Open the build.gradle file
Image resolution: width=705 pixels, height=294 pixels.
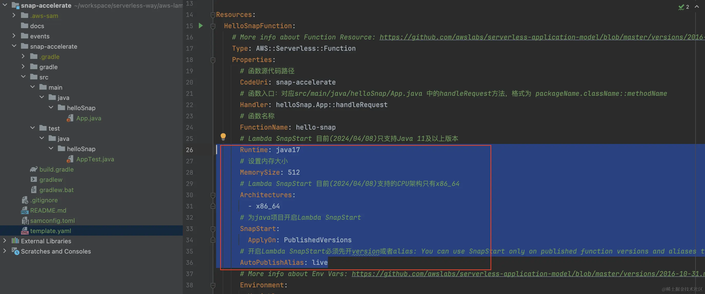coord(56,170)
